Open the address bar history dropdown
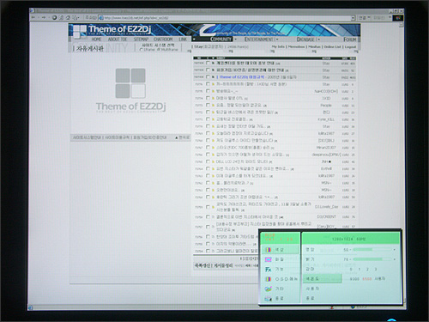The height and width of the screenshot is (322, 429). point(353,18)
